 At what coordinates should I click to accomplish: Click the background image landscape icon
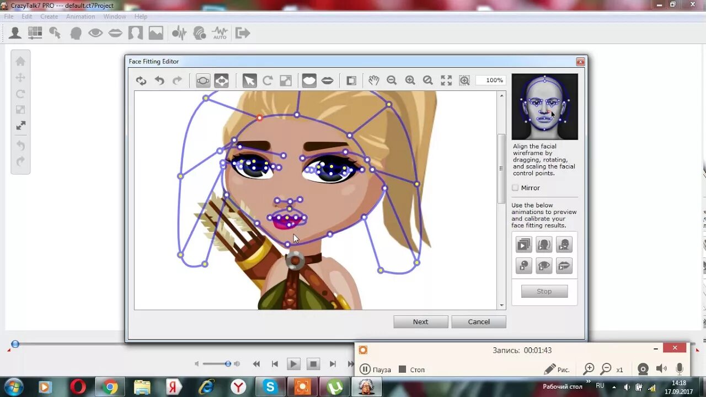pos(156,34)
